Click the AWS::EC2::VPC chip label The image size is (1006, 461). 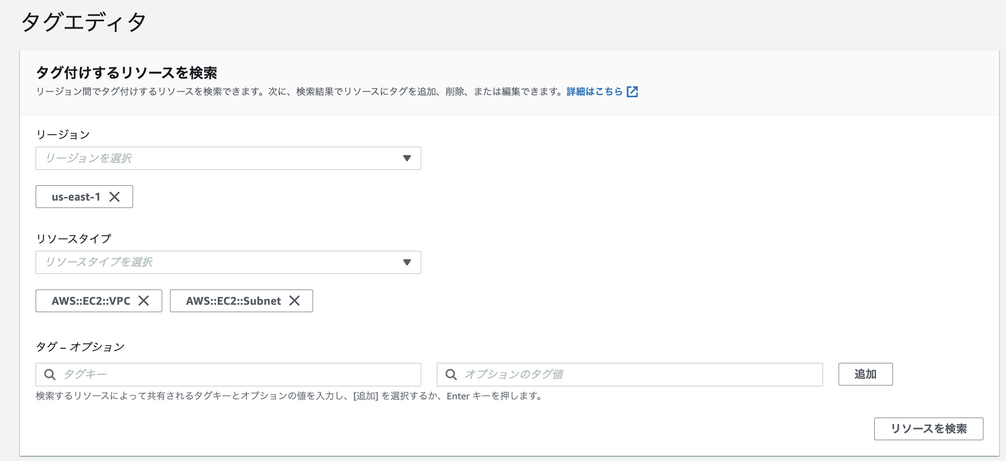point(91,301)
